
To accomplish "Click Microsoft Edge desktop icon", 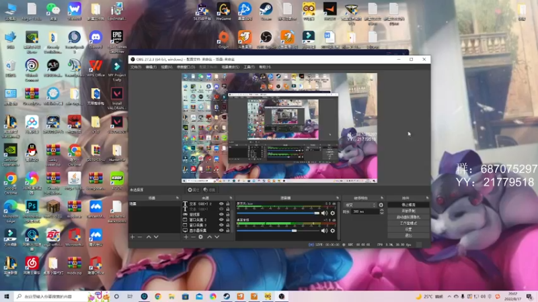I will (x=11, y=211).
